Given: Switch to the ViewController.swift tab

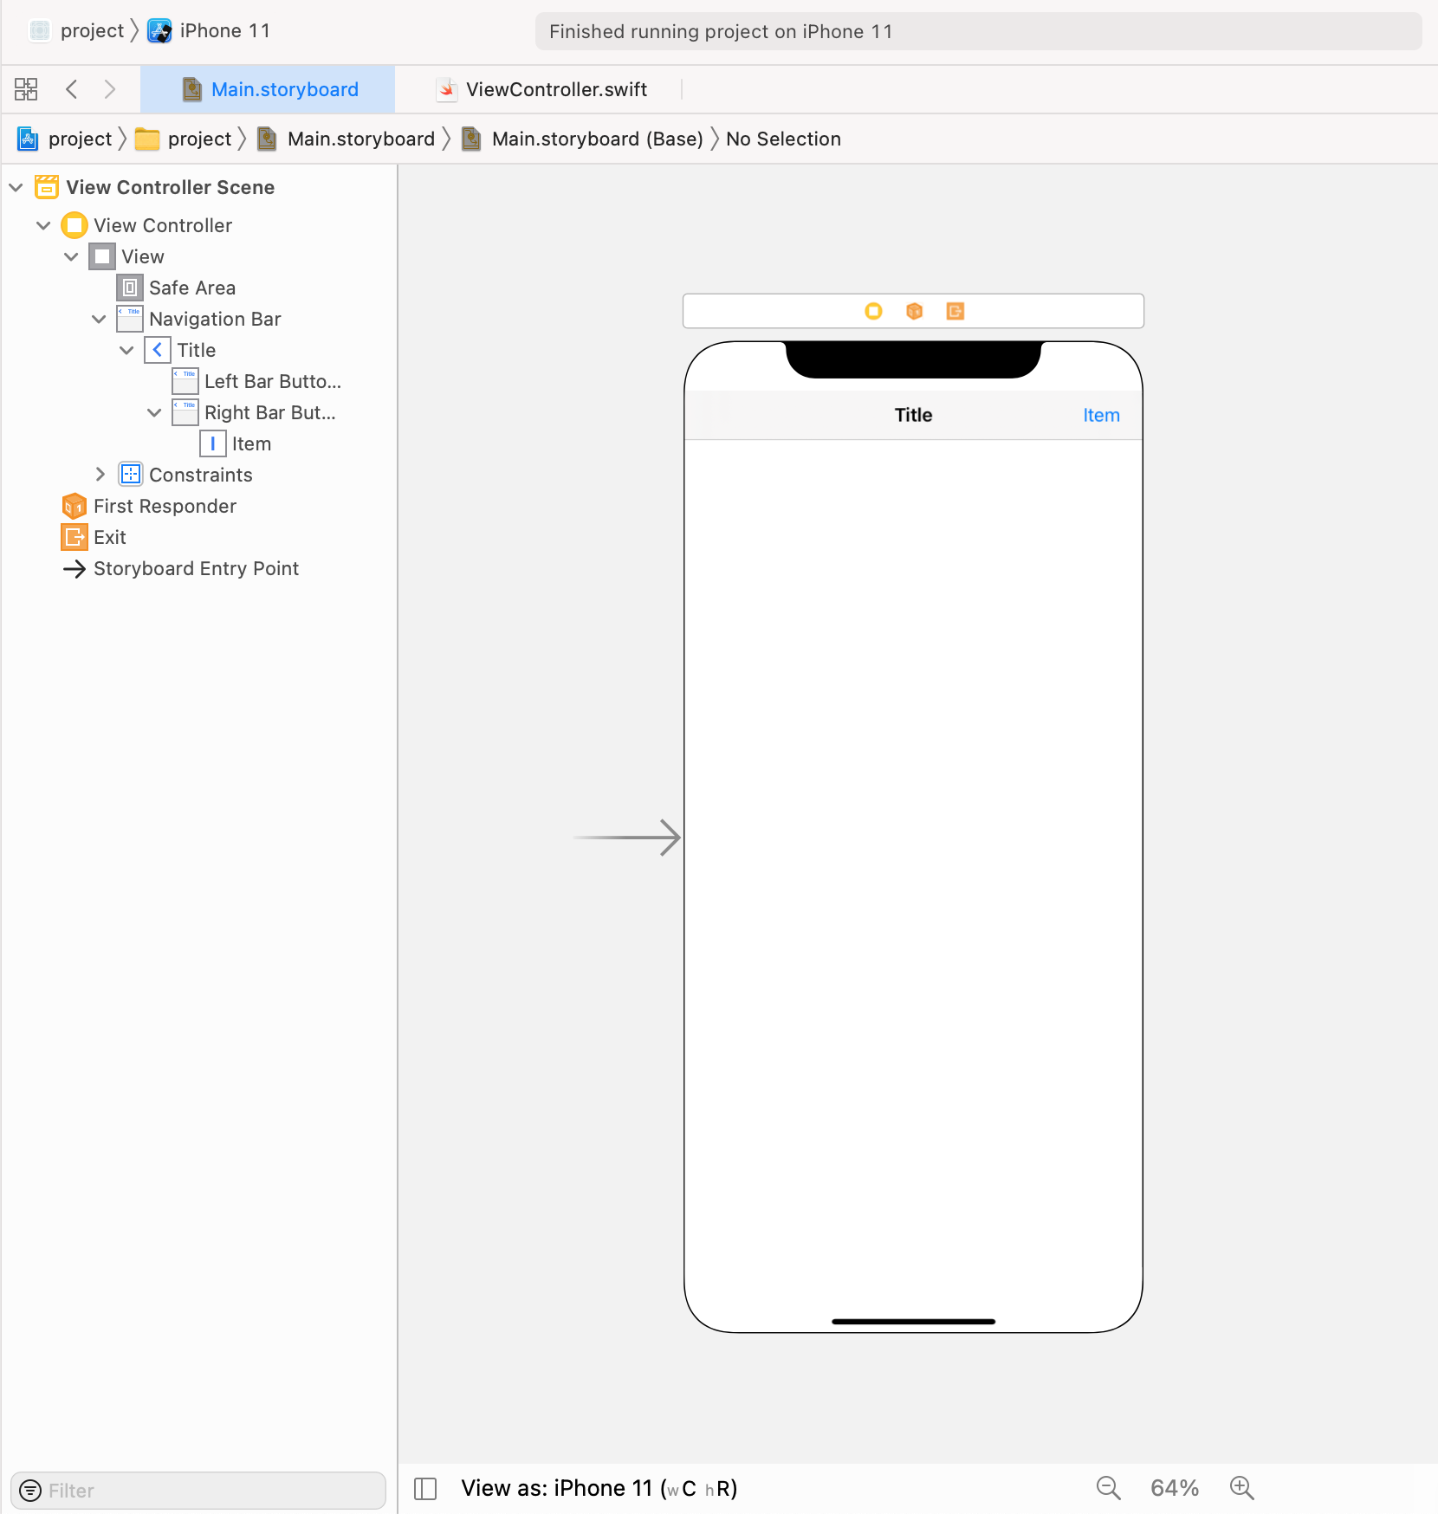Looking at the screenshot, I should point(542,89).
